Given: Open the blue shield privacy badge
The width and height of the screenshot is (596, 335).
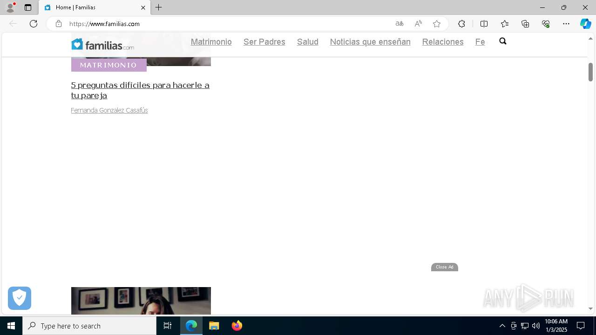Looking at the screenshot, I should click(20, 298).
